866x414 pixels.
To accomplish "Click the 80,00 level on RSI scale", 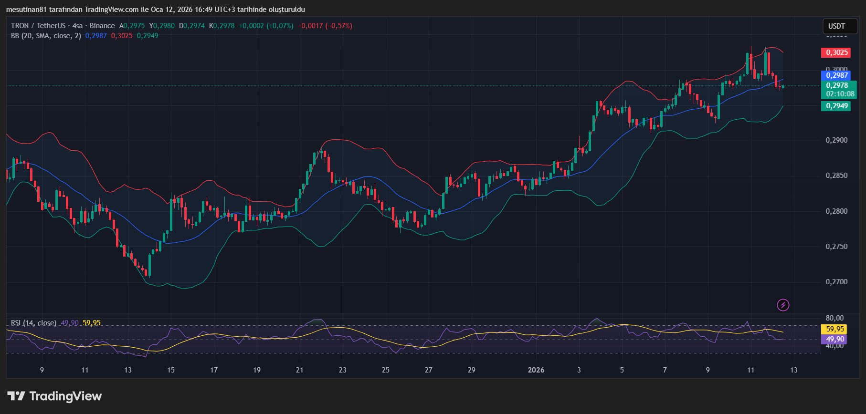I will (x=834, y=318).
